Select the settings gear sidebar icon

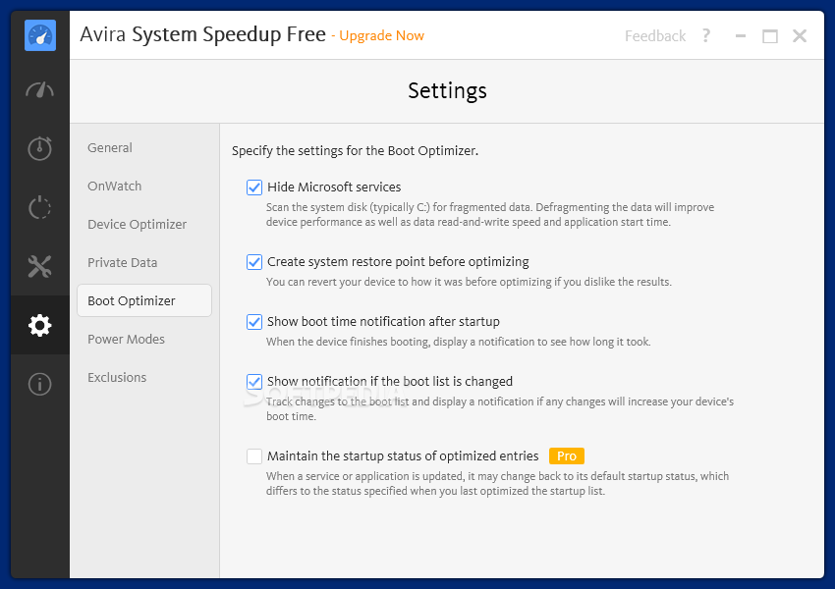(40, 325)
